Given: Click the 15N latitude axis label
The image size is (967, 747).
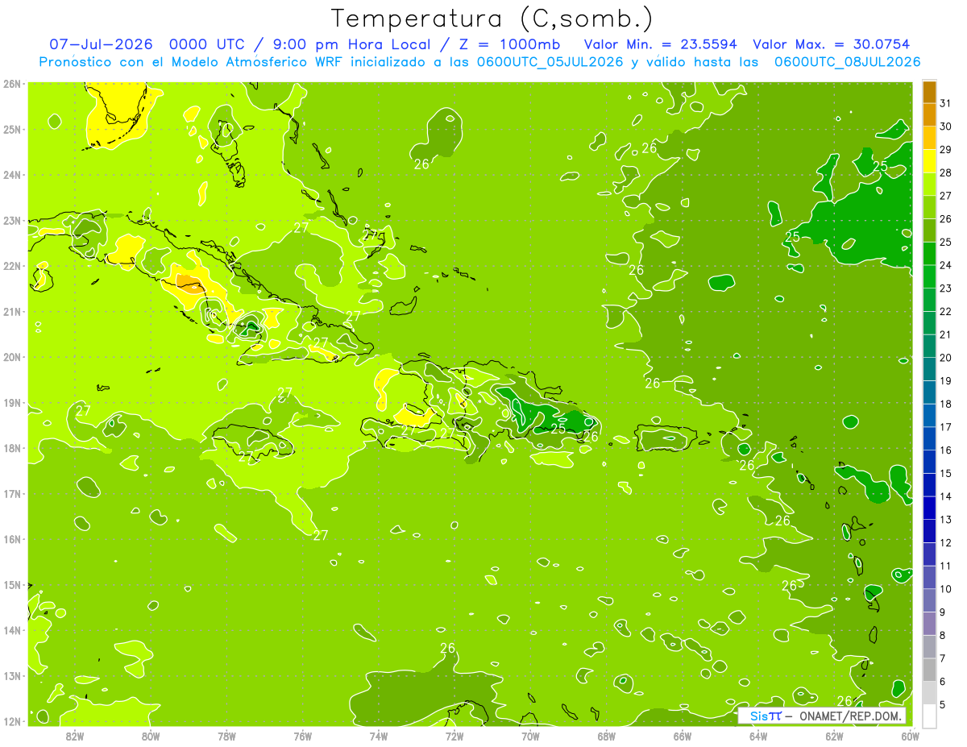Looking at the screenshot, I should (11, 584).
